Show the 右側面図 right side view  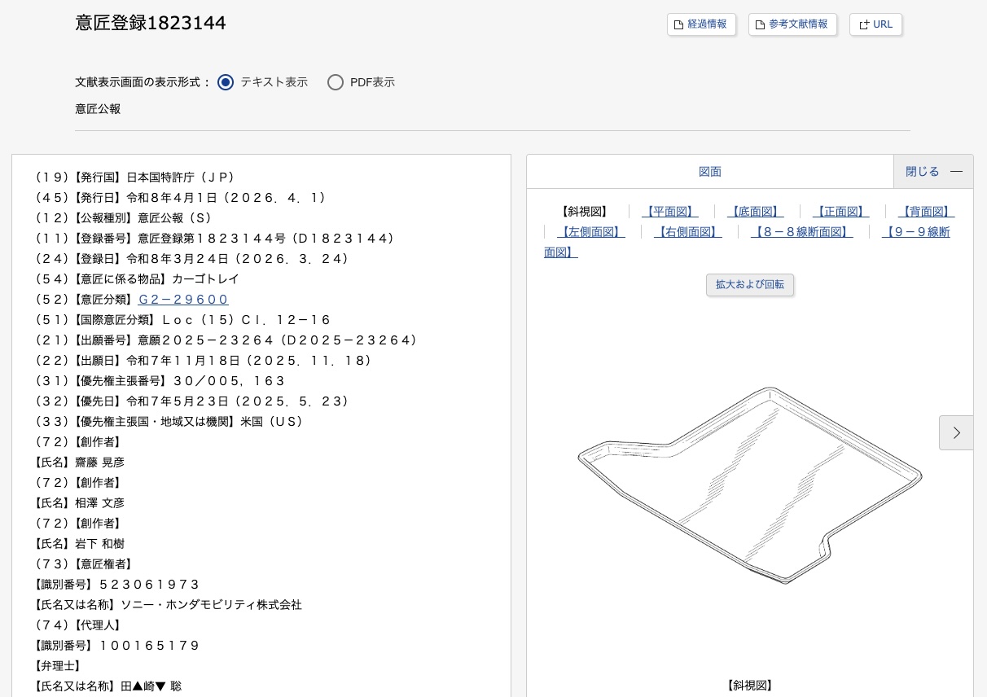[x=688, y=232]
